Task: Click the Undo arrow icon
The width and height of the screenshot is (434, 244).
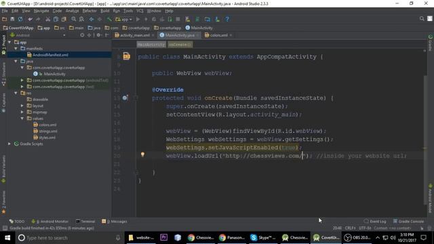Action: tap(30, 19)
